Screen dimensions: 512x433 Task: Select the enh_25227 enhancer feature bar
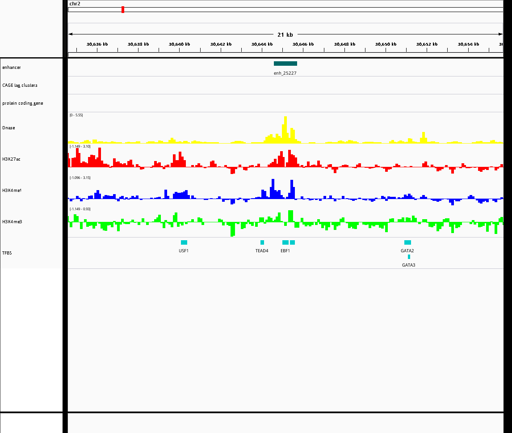coord(285,64)
